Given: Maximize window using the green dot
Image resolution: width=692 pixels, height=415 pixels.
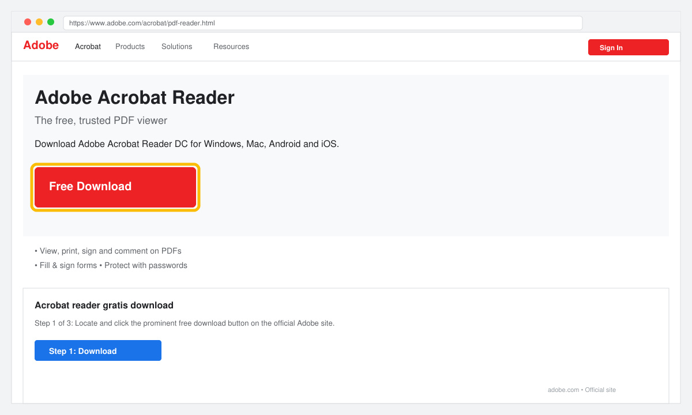Looking at the screenshot, I should [51, 22].
